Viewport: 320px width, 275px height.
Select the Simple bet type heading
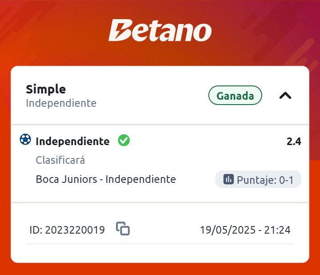(46, 89)
